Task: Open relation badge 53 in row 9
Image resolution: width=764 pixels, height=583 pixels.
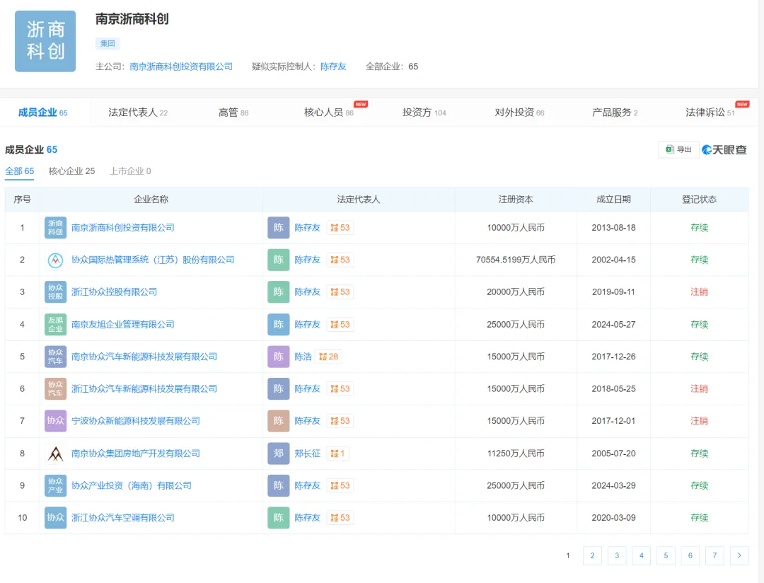Action: tap(340, 485)
